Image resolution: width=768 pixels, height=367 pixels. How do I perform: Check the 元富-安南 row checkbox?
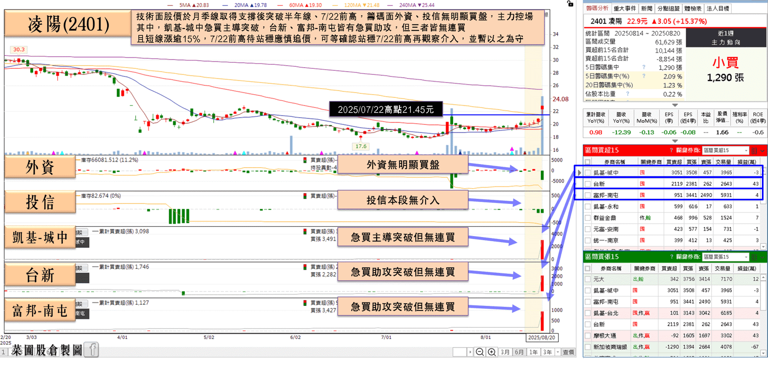tap(587, 229)
